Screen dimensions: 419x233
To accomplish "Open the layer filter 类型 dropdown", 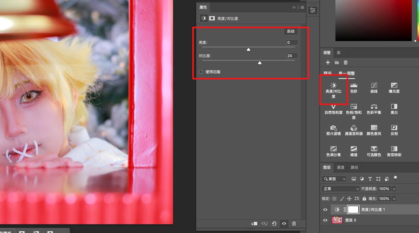I will [334, 179].
